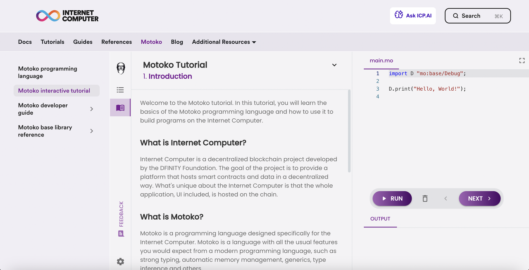Screen dimensions: 529x270
Task: Click the Motoko Tutorial heading text
Action: pos(175,65)
